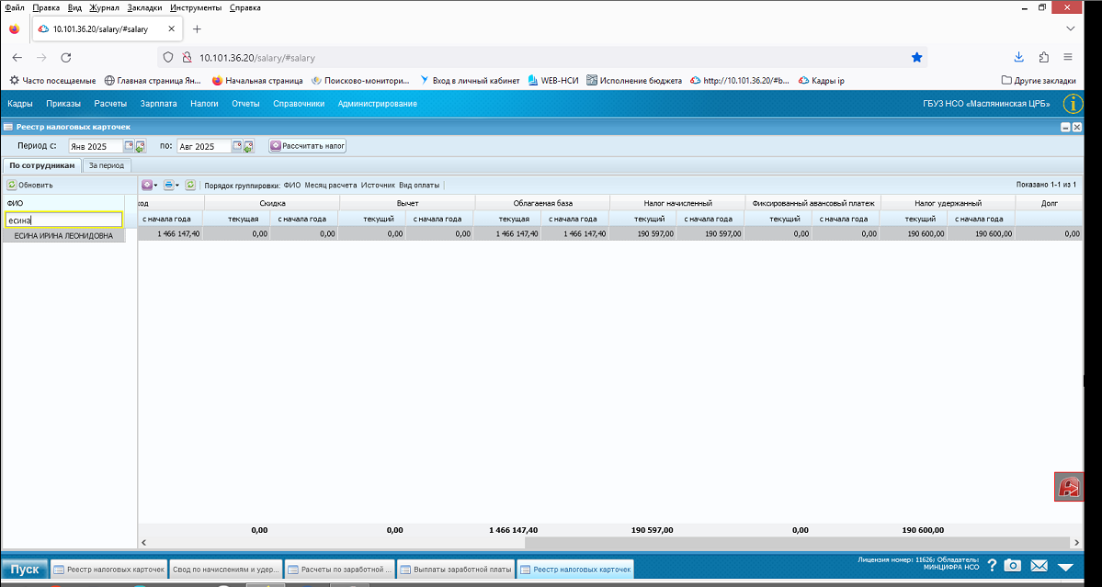Click the Налог удержанный column header

(x=949, y=203)
